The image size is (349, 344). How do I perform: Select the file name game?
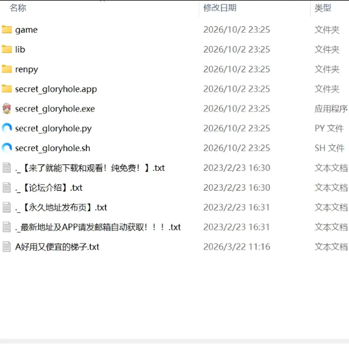pyautogui.click(x=26, y=30)
